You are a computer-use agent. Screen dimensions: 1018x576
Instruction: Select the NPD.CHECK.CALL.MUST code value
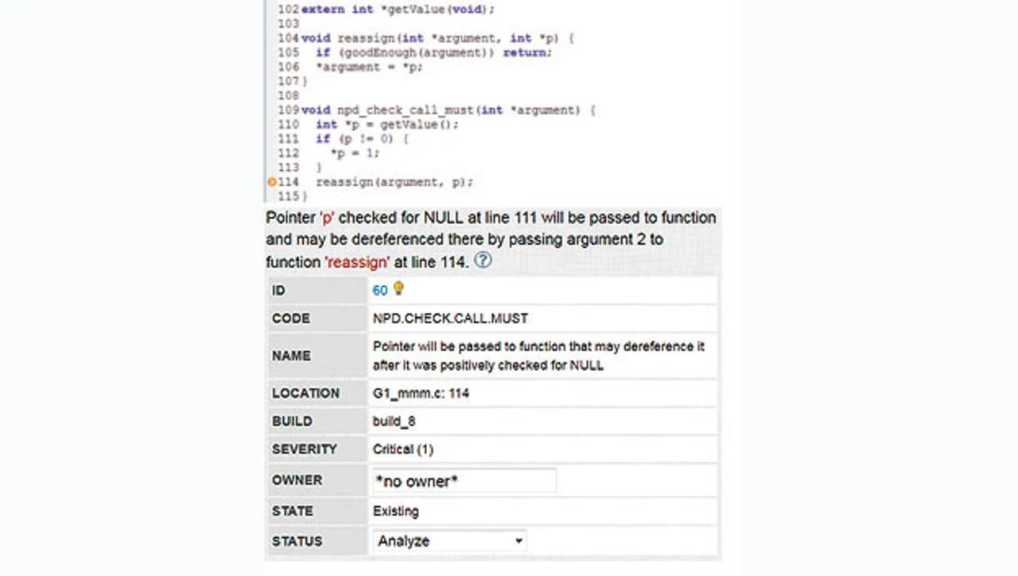click(x=450, y=319)
